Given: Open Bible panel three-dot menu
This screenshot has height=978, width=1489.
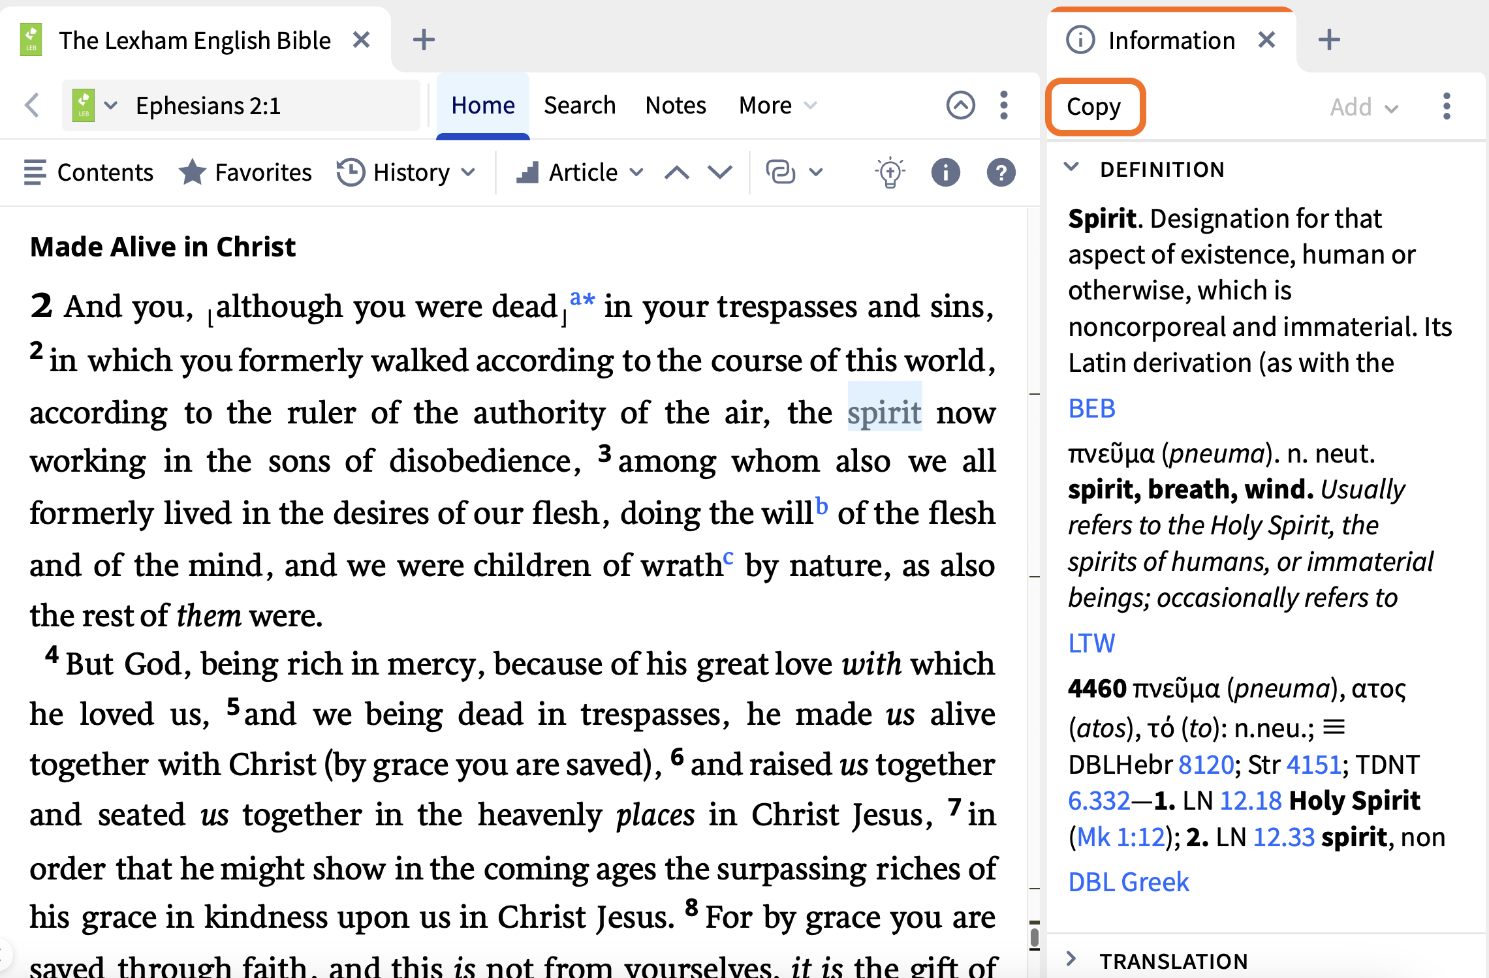Looking at the screenshot, I should (x=1004, y=105).
